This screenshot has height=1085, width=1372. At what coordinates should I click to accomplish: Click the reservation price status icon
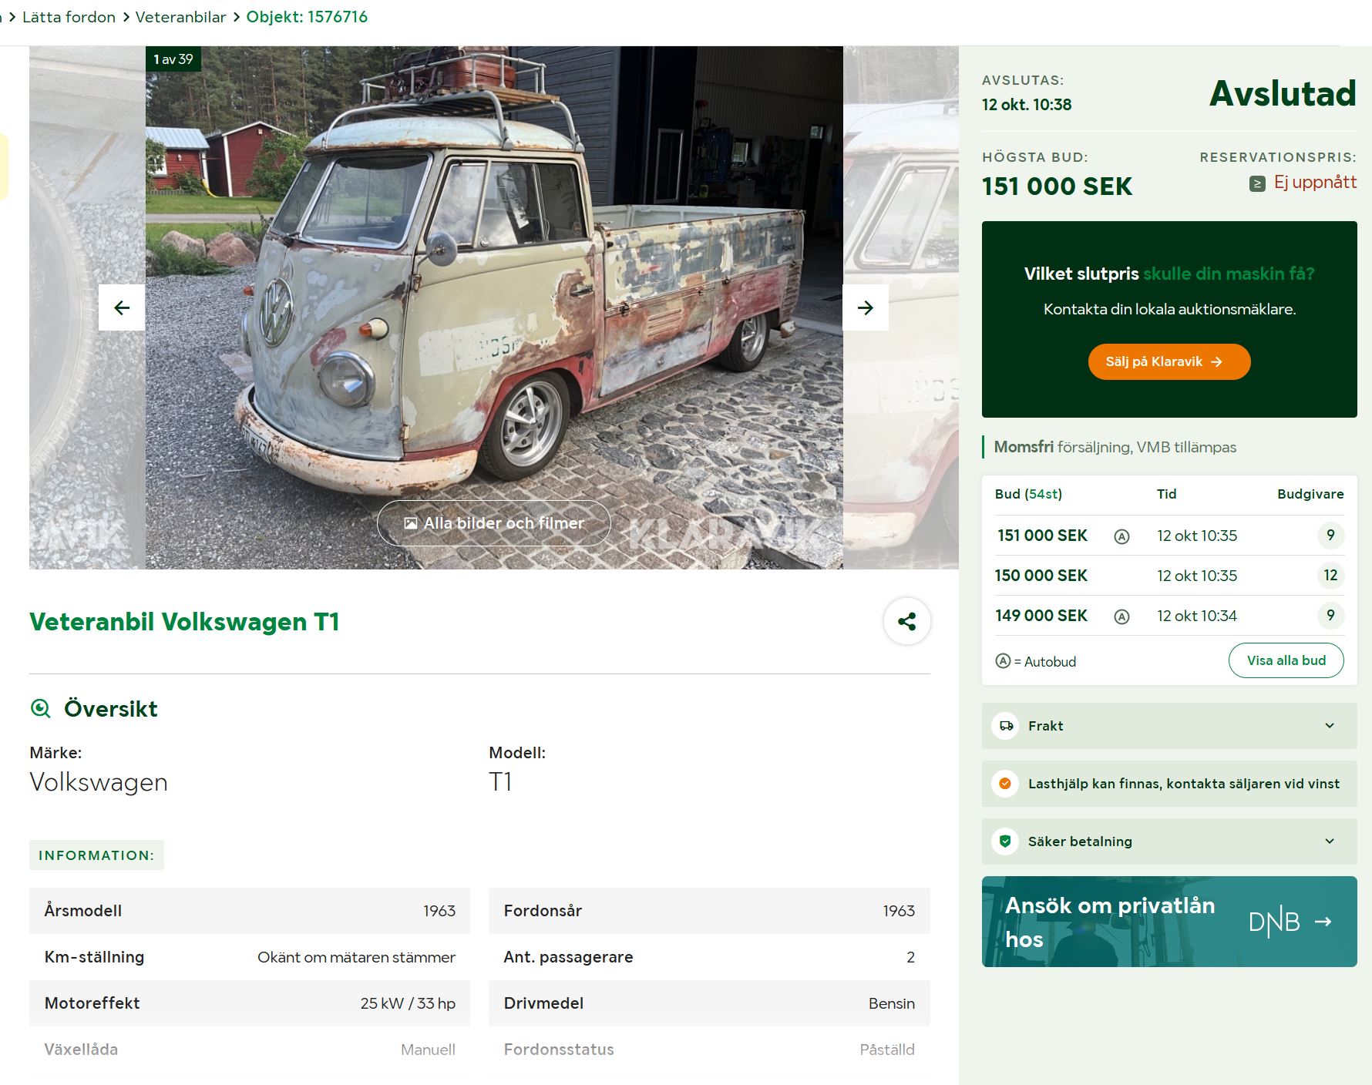1257,183
